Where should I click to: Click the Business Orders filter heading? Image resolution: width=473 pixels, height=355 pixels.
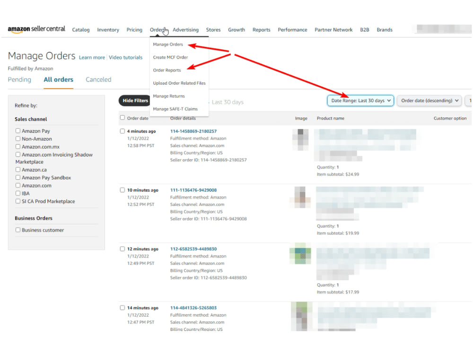click(x=34, y=218)
